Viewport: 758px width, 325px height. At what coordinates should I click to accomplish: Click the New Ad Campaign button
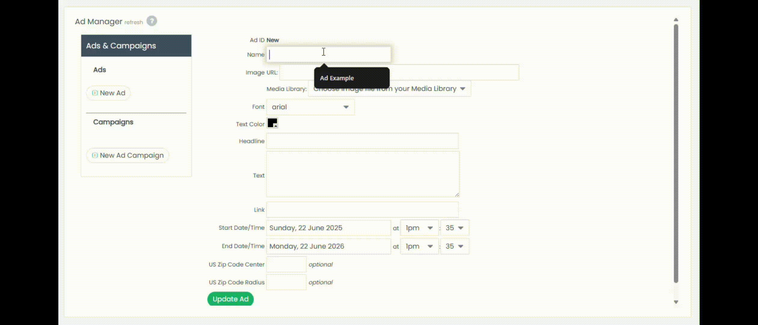click(x=128, y=156)
